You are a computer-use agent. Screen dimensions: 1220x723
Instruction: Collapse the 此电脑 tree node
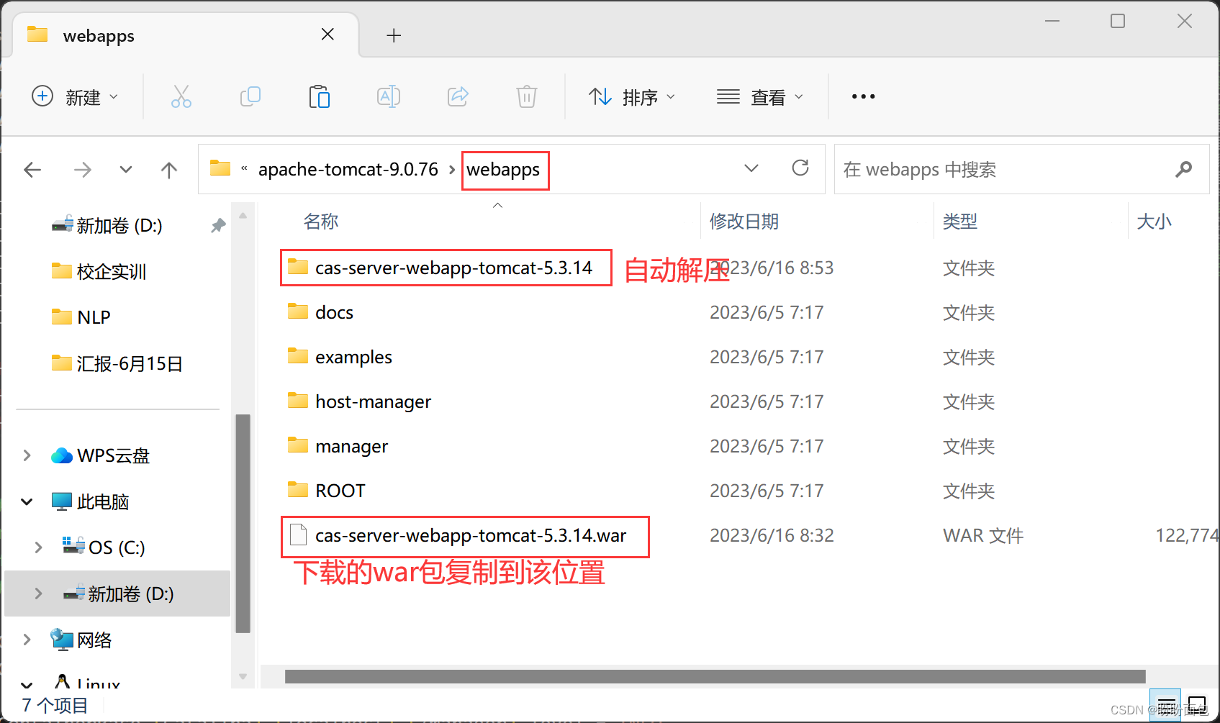point(27,501)
